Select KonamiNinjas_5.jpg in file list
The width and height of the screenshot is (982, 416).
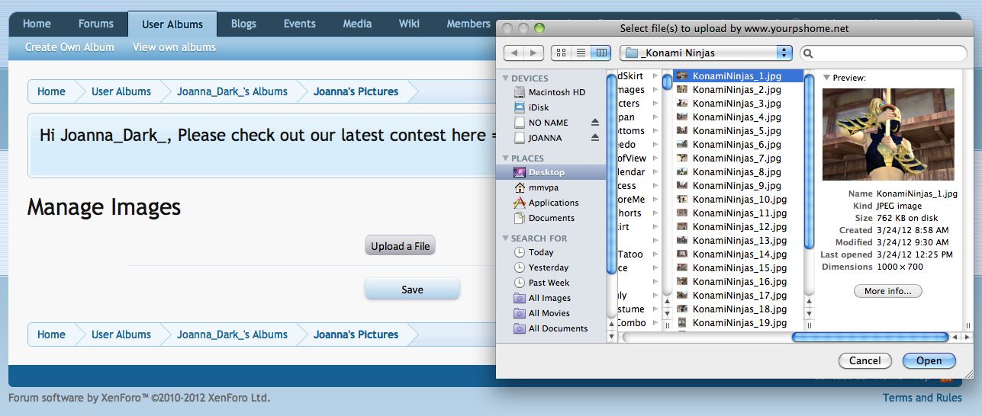(x=736, y=131)
